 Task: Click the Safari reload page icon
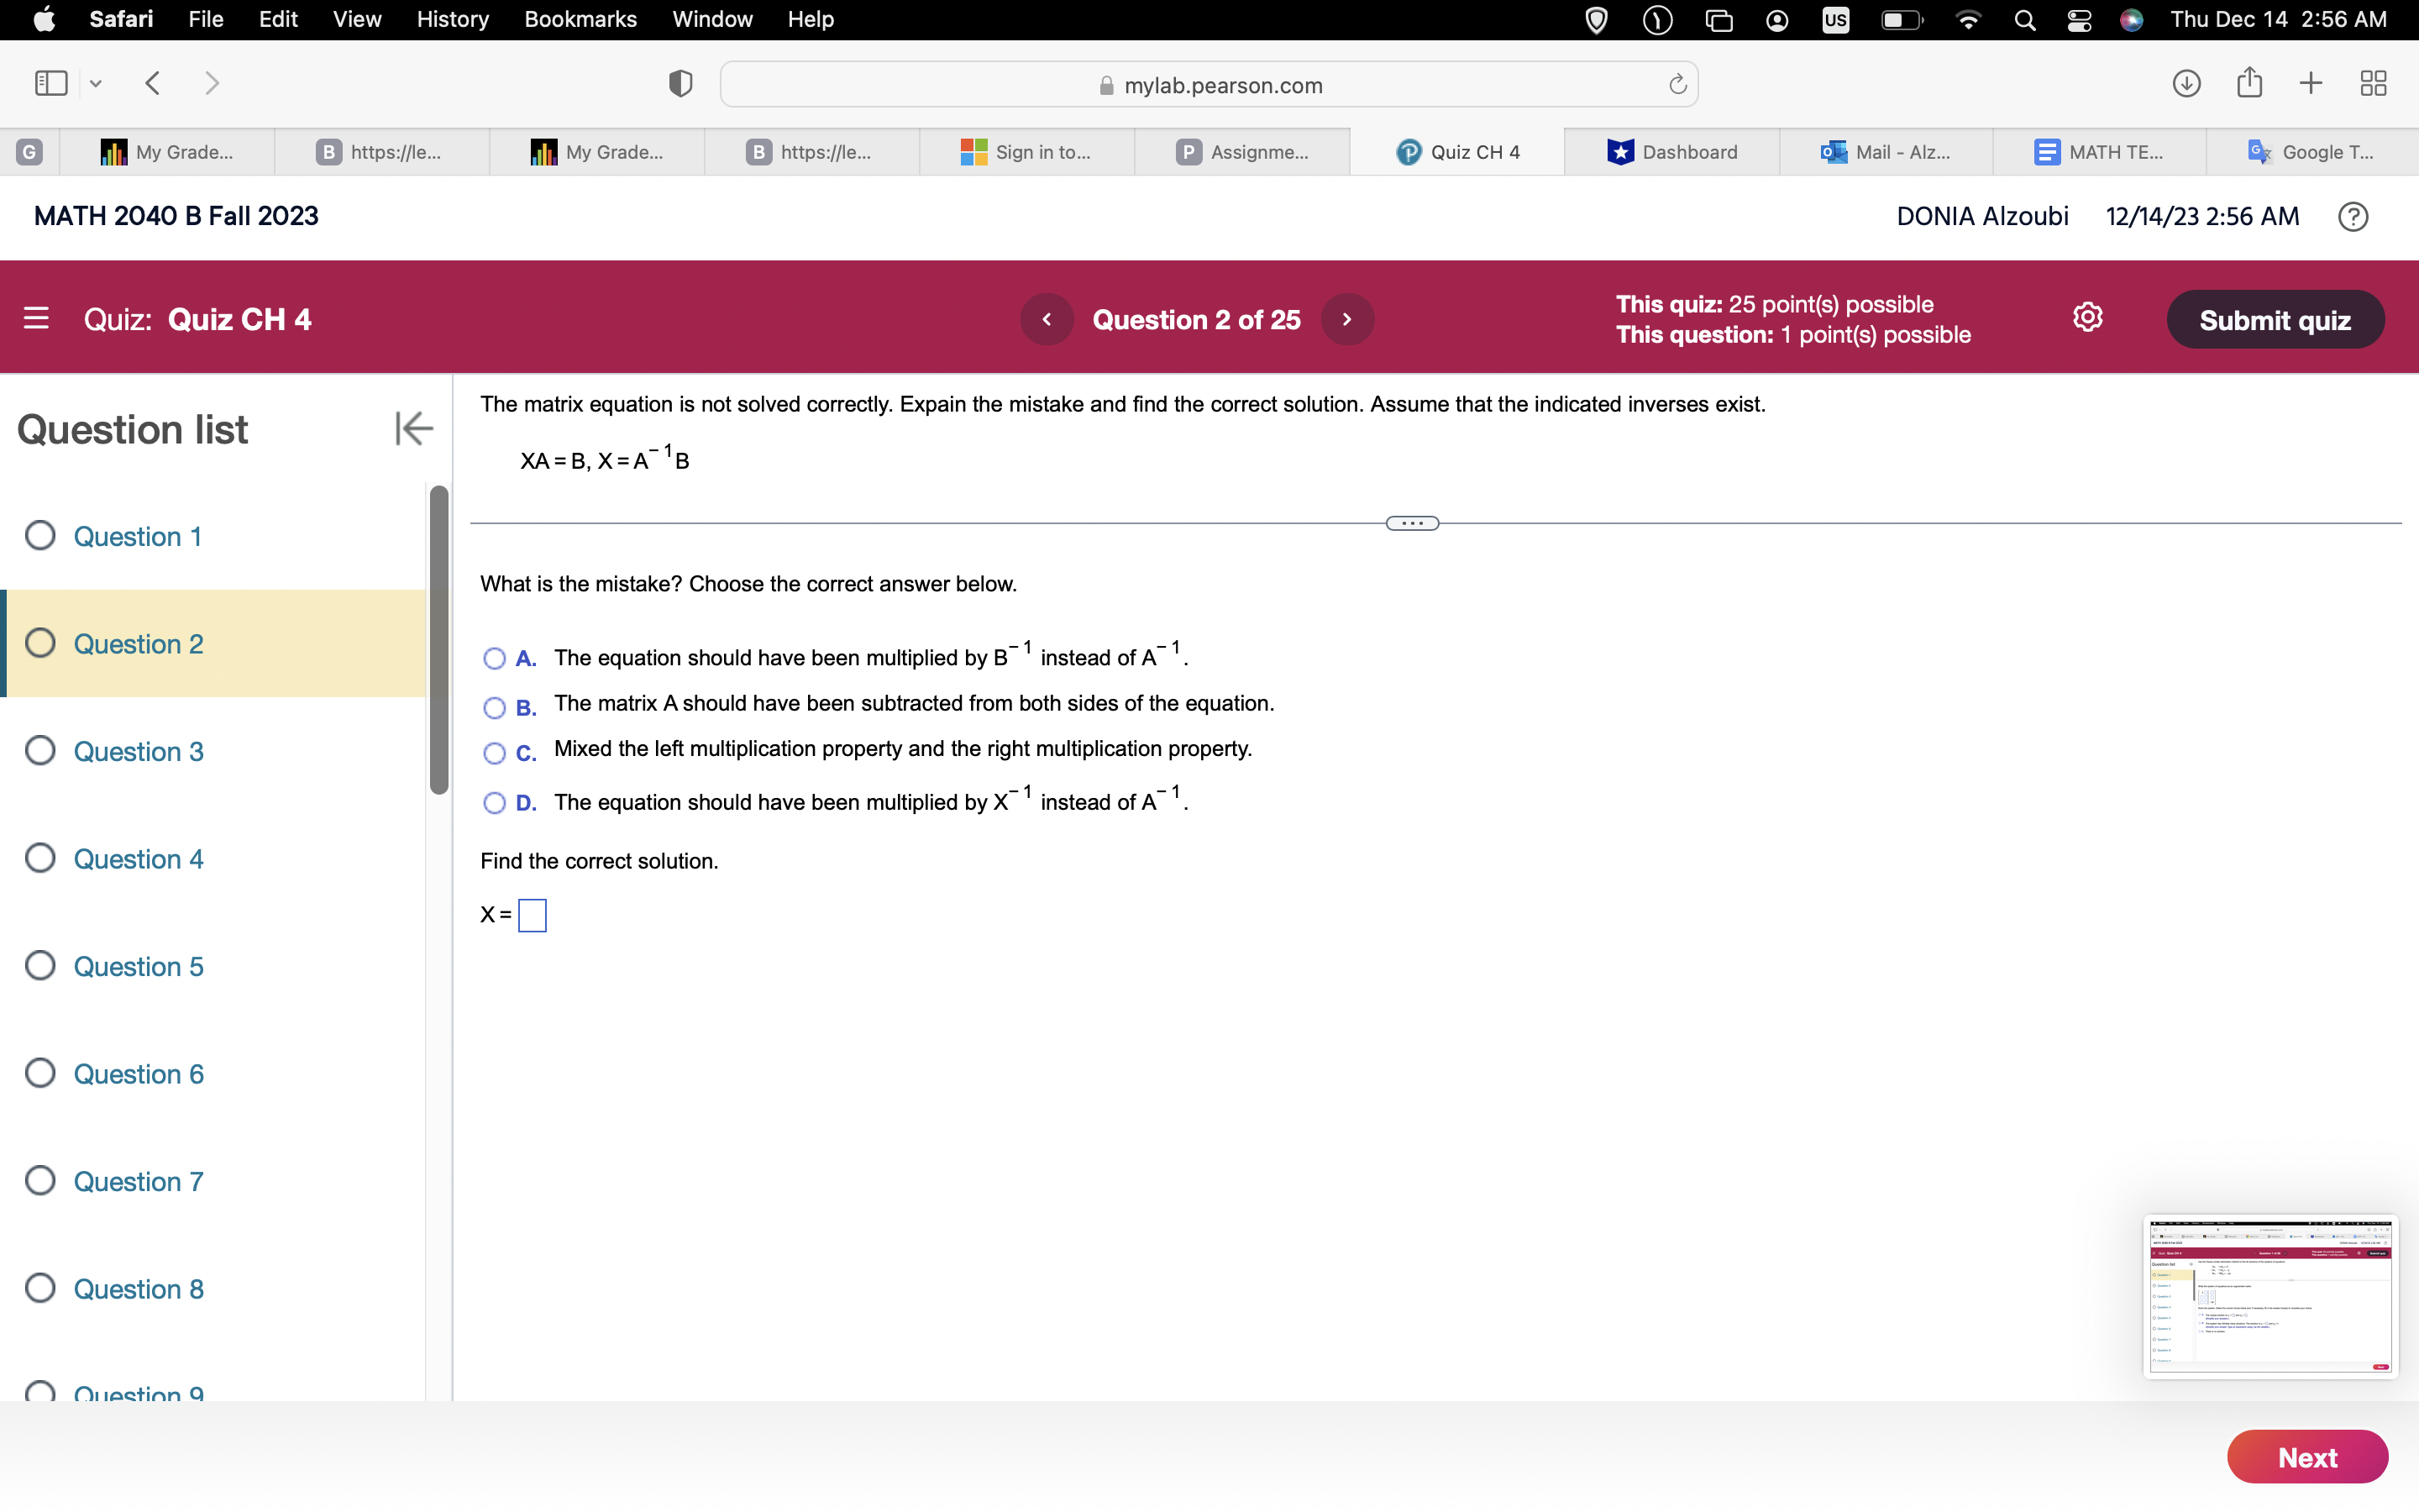(1677, 85)
